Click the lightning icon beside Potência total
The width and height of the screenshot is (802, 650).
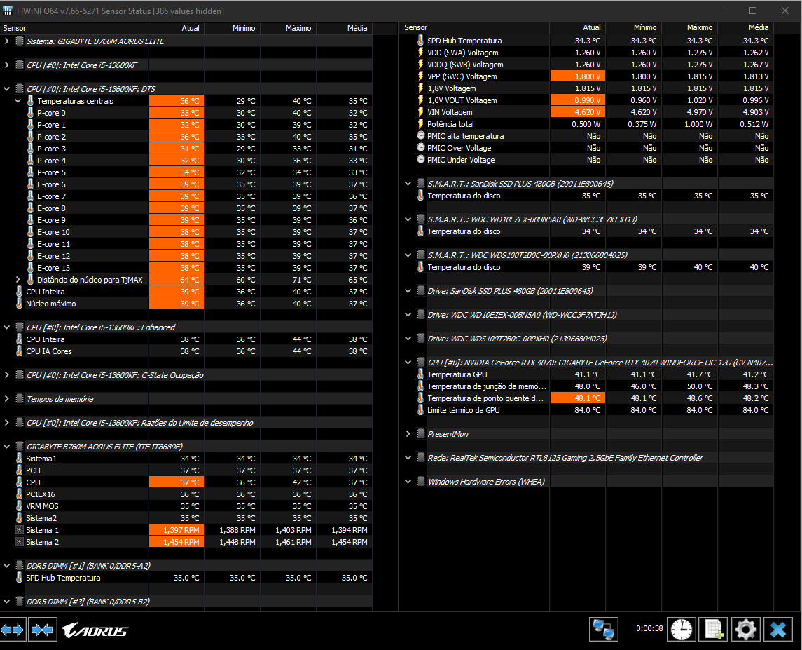point(420,124)
